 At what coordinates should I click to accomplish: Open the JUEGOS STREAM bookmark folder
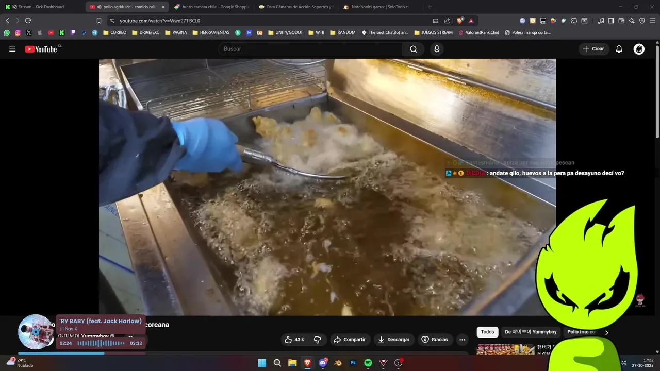433,32
